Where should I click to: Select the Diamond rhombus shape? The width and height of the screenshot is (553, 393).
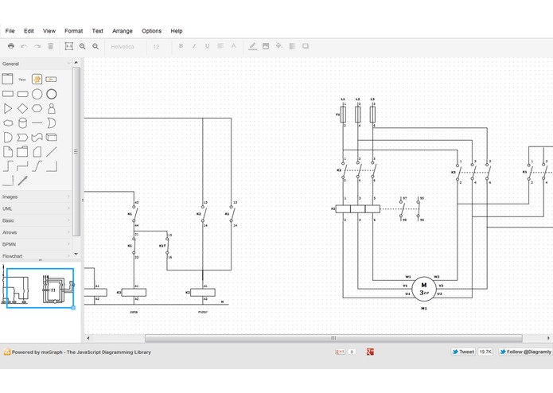click(x=22, y=108)
